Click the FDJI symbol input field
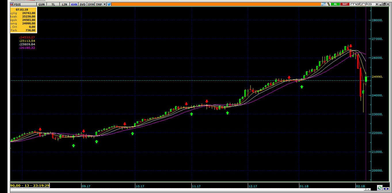This screenshot has width=392, height=193. point(25,4)
